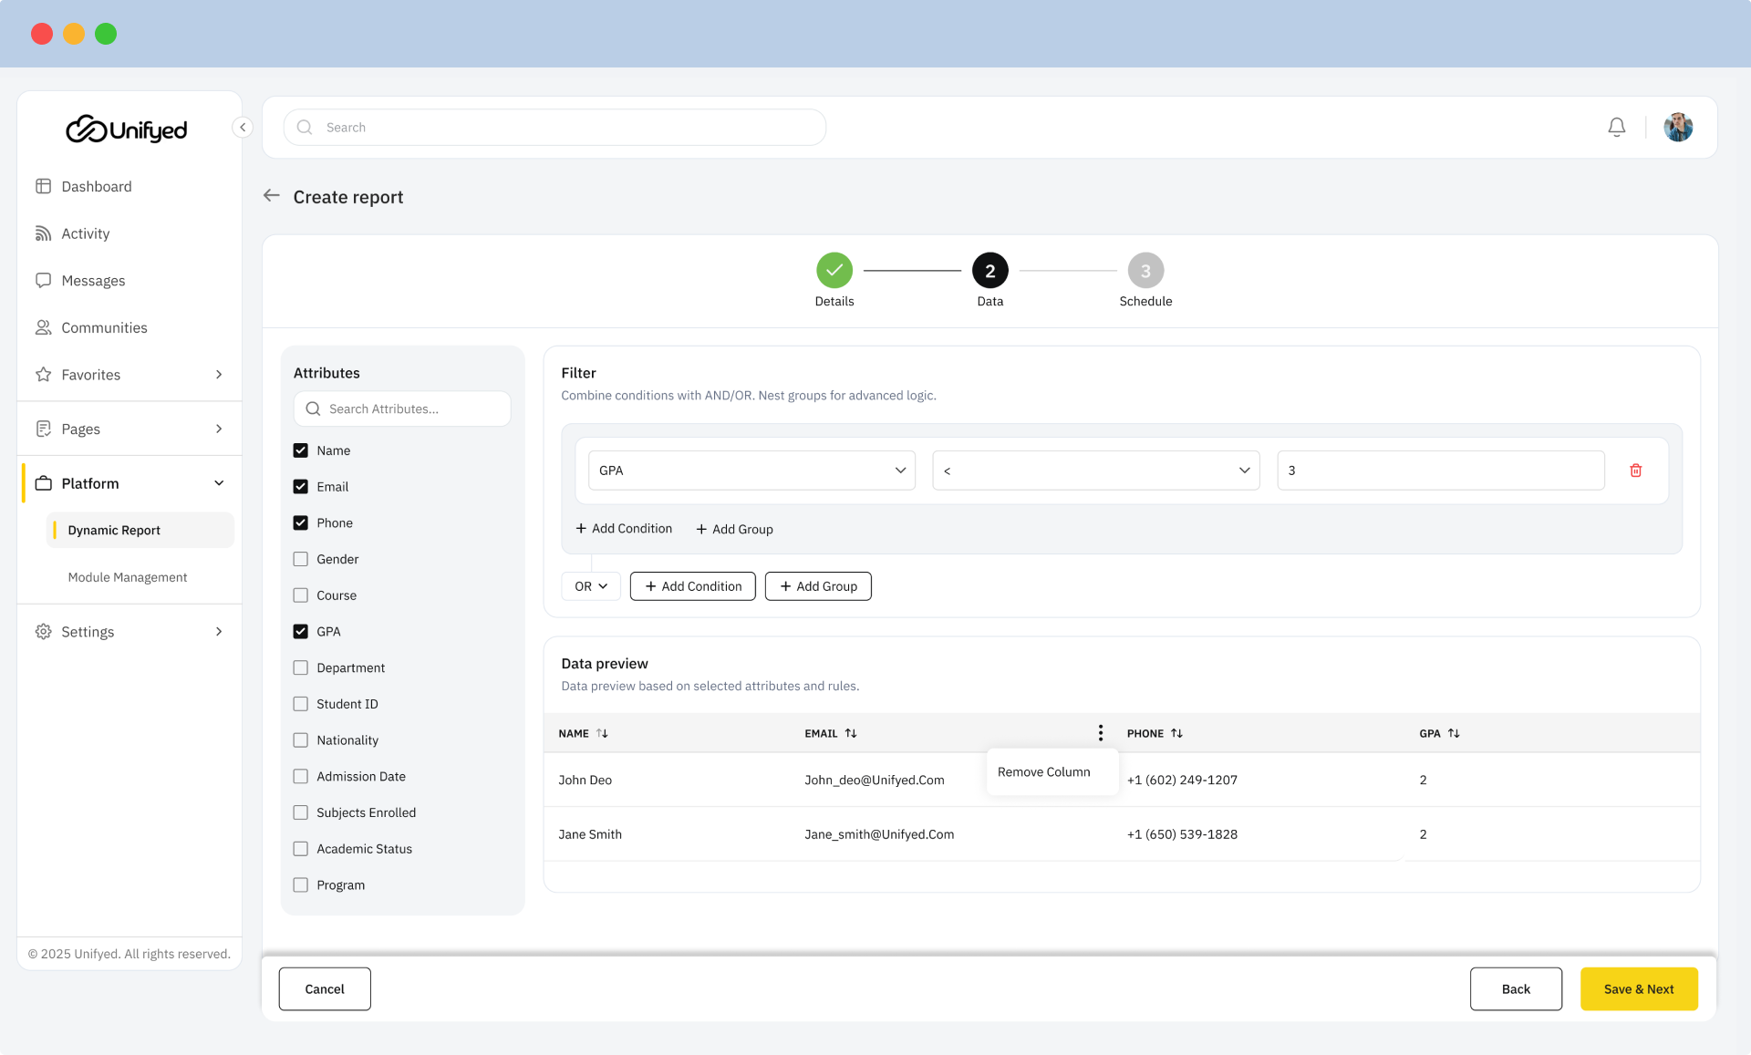Uncheck the Email attribute
This screenshot has width=1751, height=1055.
[301, 487]
